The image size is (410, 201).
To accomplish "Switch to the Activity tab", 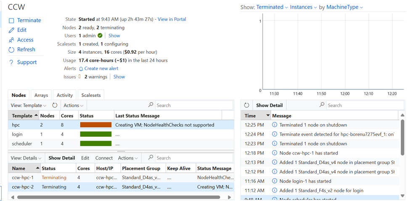I will tap(65, 95).
